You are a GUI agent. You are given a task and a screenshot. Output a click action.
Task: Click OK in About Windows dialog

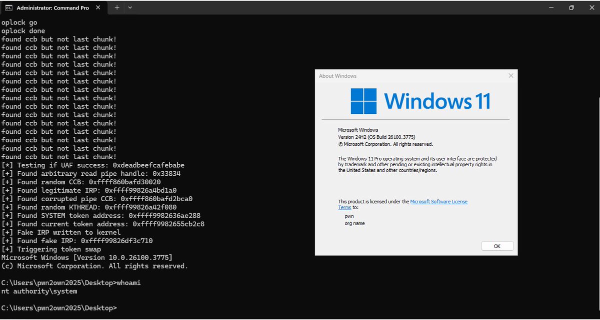497,246
